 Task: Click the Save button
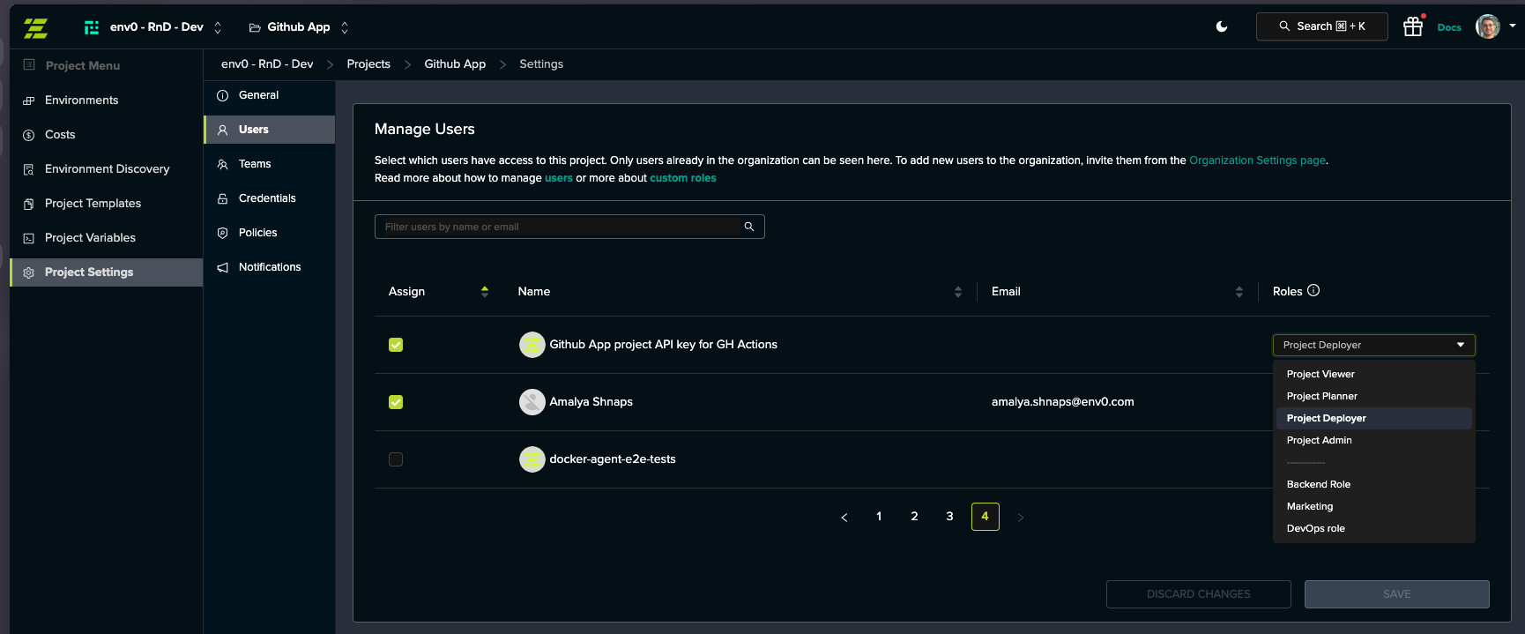(x=1396, y=594)
